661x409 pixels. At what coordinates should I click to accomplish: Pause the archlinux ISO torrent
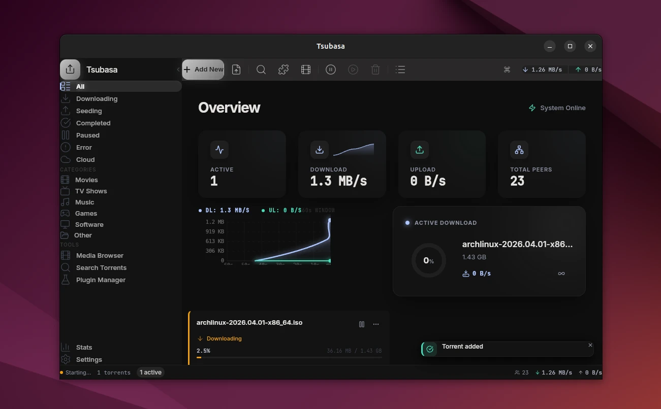[x=362, y=324]
